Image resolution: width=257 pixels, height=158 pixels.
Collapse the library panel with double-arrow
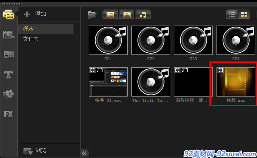(84, 153)
